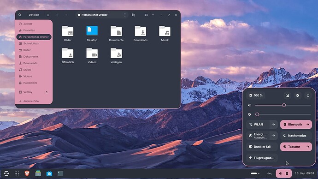Click the folder search icon in header

133,15
